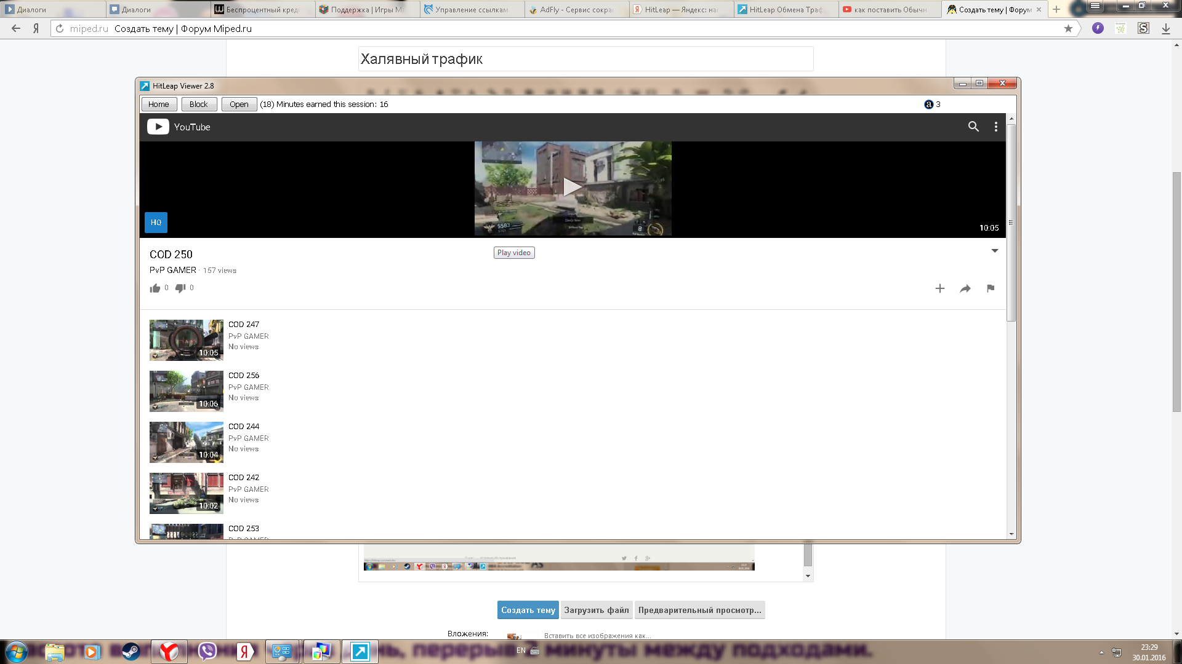
Task: Click the Alexa rank icon in HitLeap toolbar
Action: pyautogui.click(x=928, y=105)
